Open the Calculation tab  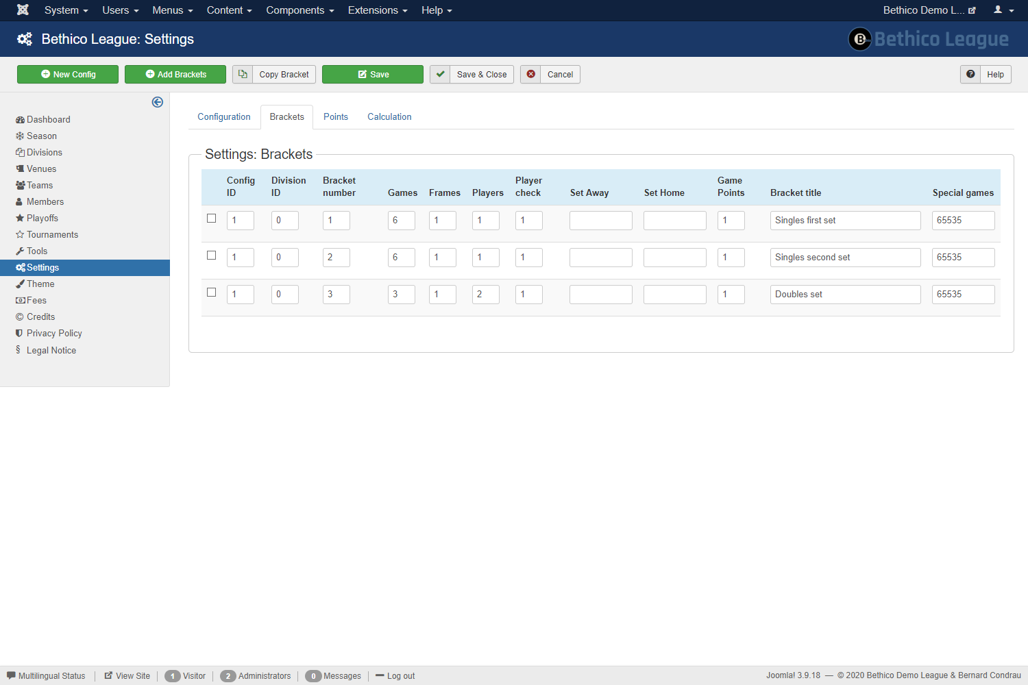[x=389, y=117]
